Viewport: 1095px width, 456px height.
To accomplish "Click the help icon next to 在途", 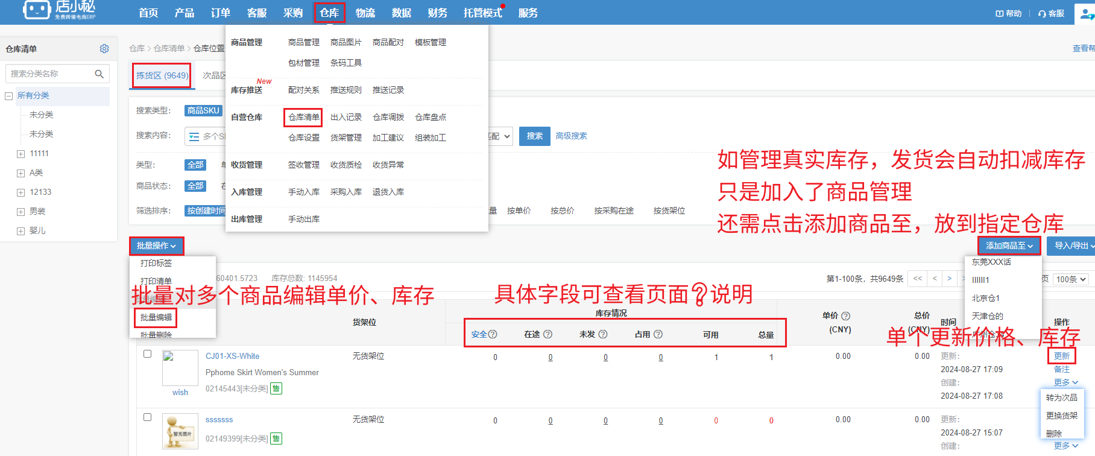I will tap(547, 334).
